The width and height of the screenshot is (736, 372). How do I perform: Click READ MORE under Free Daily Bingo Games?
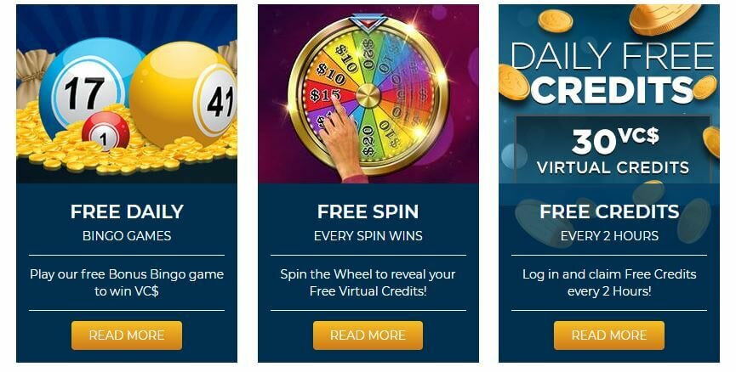tap(127, 335)
